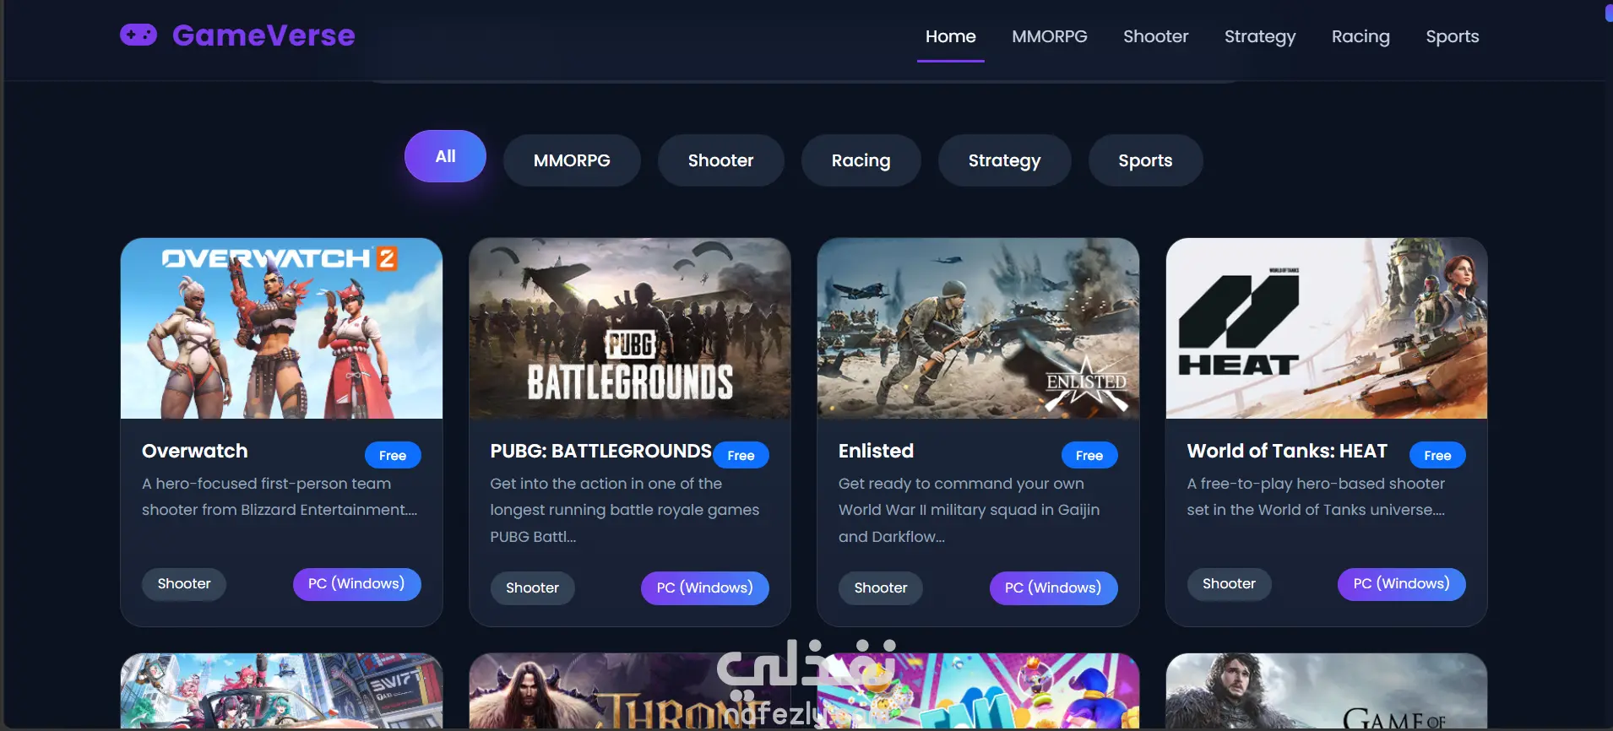Viewport: 1613px width, 731px height.
Task: Open Sports in the top navigation
Action: coord(1453,36)
